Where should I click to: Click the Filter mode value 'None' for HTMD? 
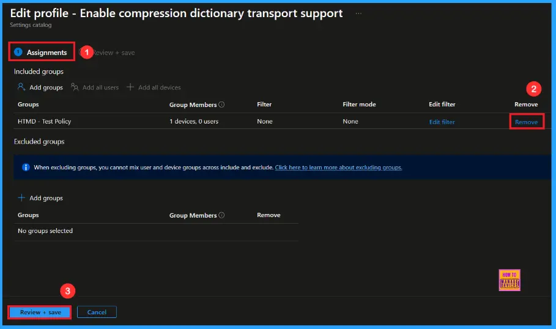pyautogui.click(x=350, y=121)
